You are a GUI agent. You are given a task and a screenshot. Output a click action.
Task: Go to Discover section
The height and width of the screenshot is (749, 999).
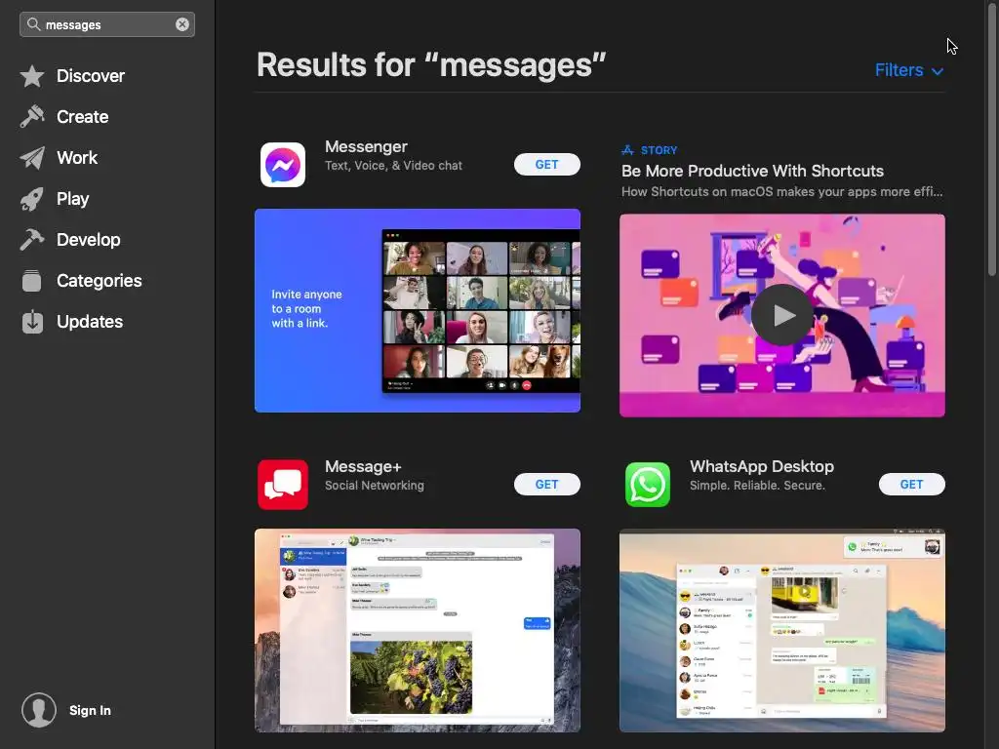(x=91, y=76)
